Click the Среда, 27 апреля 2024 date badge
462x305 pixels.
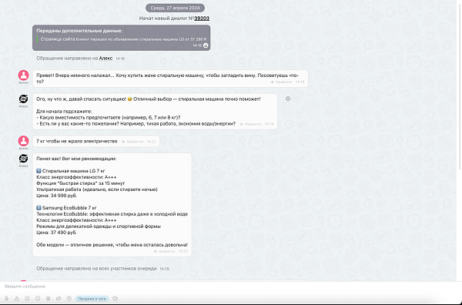tap(175, 8)
